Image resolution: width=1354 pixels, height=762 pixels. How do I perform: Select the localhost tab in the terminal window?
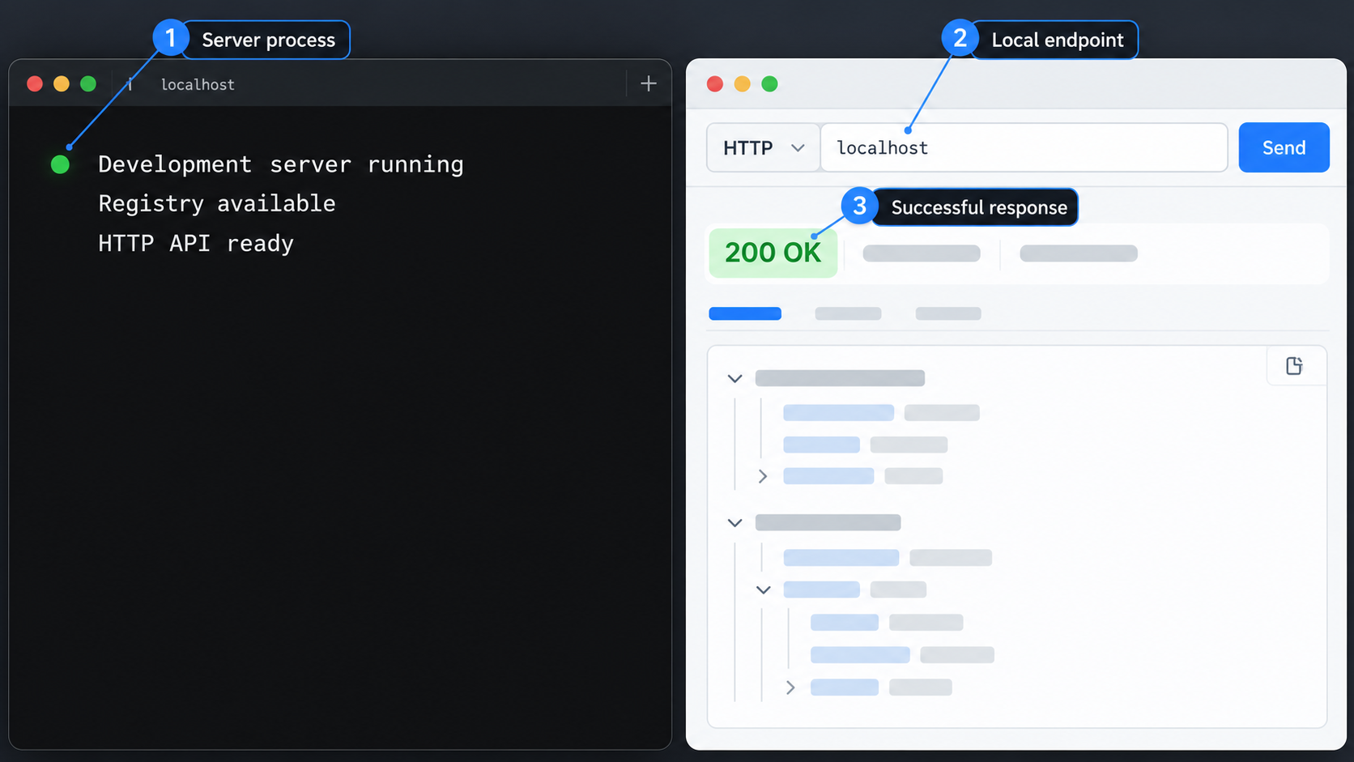[x=198, y=84]
